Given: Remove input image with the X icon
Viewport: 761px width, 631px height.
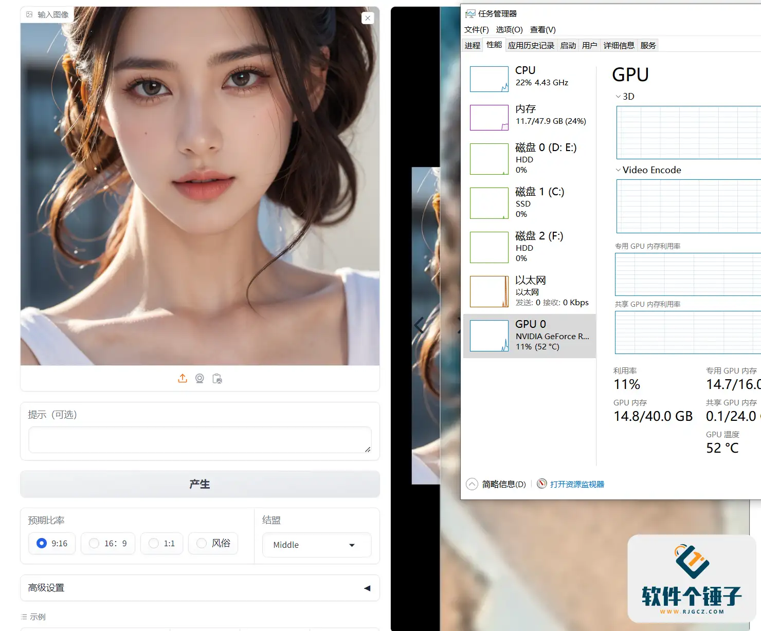Looking at the screenshot, I should click(368, 18).
